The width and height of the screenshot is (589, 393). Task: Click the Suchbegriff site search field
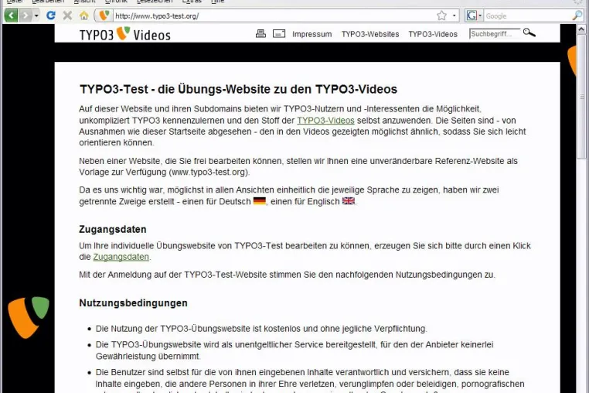pyautogui.click(x=495, y=34)
